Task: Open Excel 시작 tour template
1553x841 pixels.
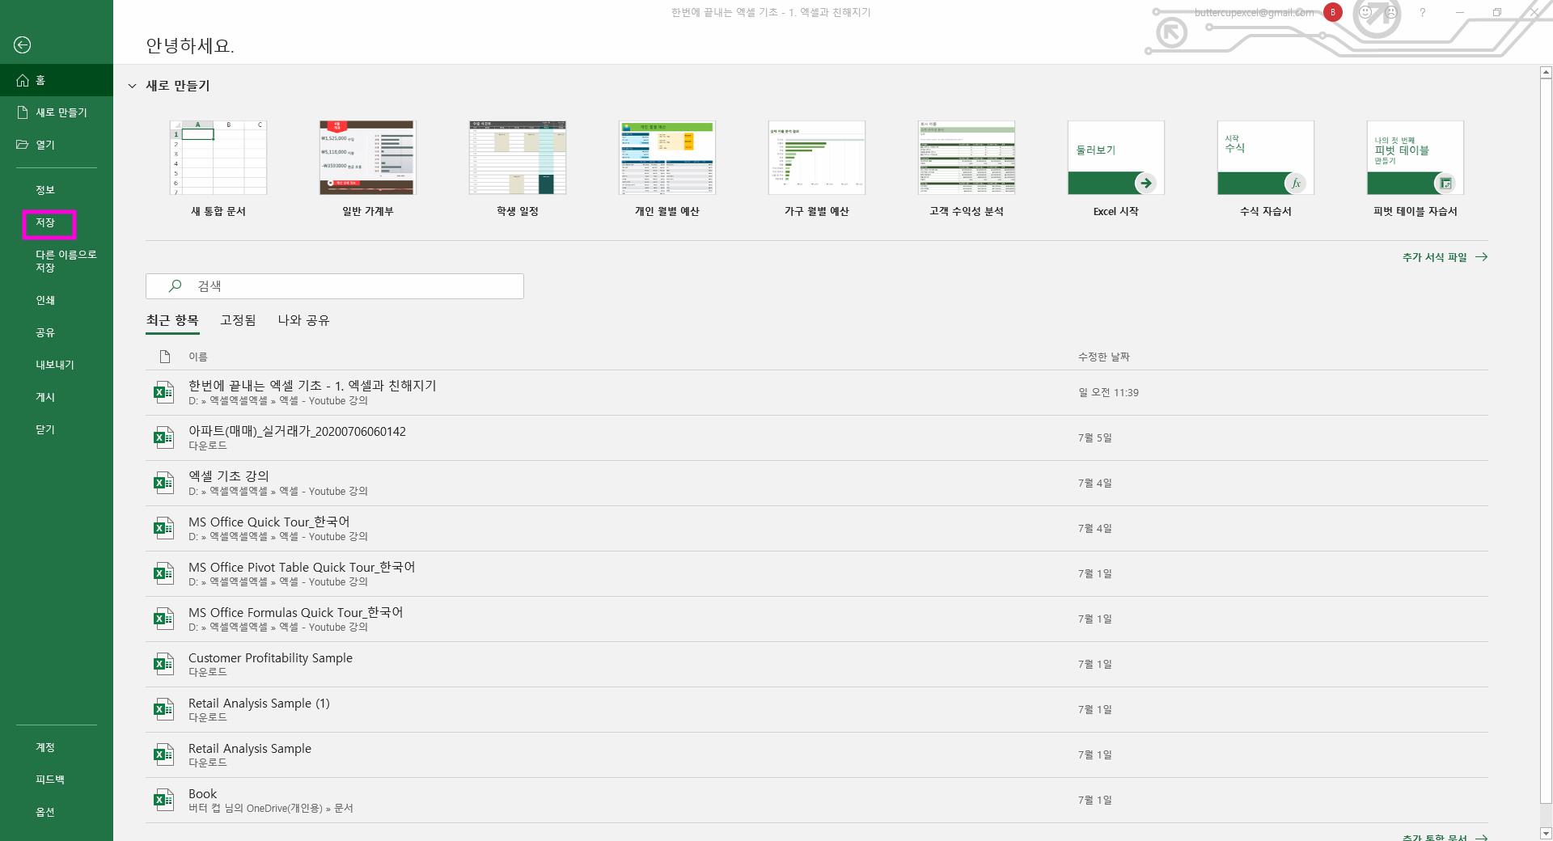Action: coord(1116,170)
